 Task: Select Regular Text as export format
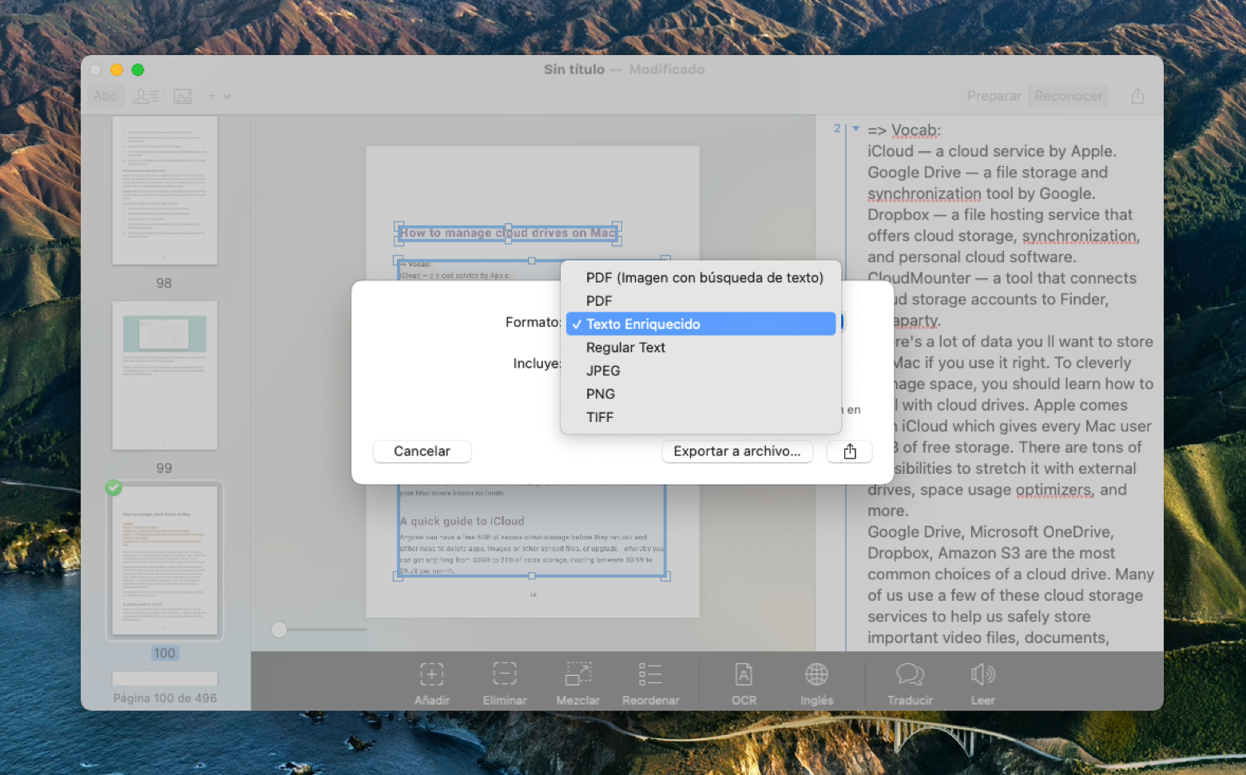click(x=625, y=347)
